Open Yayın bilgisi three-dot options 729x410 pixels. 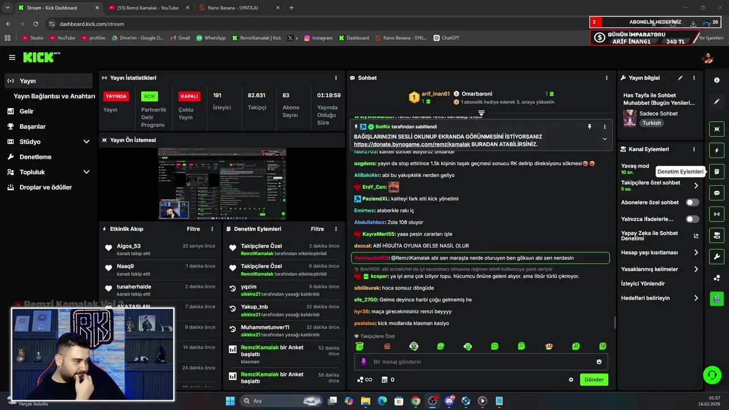click(694, 78)
